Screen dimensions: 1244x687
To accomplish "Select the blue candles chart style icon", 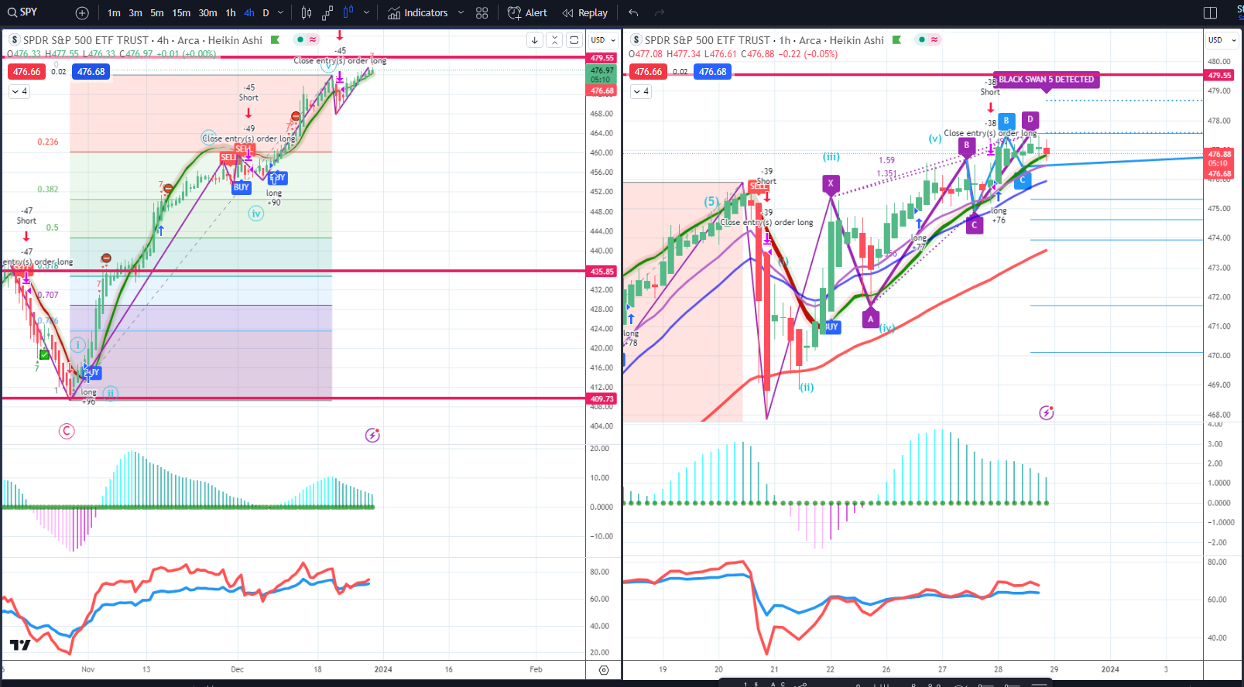I will [x=348, y=13].
